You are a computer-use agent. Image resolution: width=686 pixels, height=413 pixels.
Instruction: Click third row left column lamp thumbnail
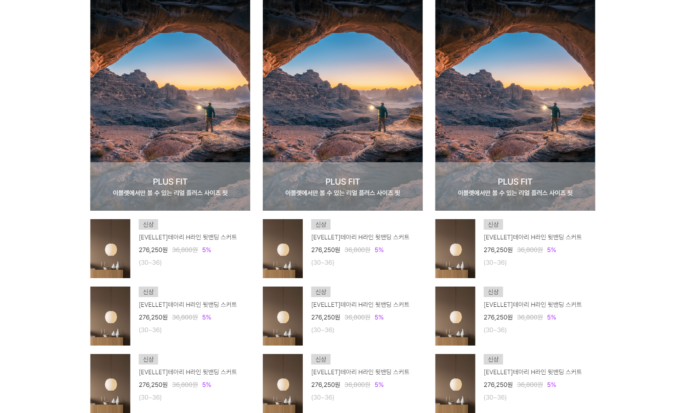coord(110,383)
